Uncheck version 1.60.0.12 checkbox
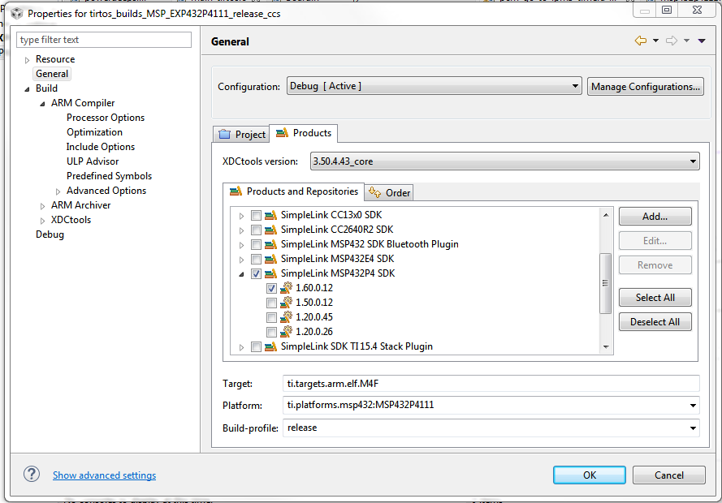722x503 pixels. [x=271, y=288]
